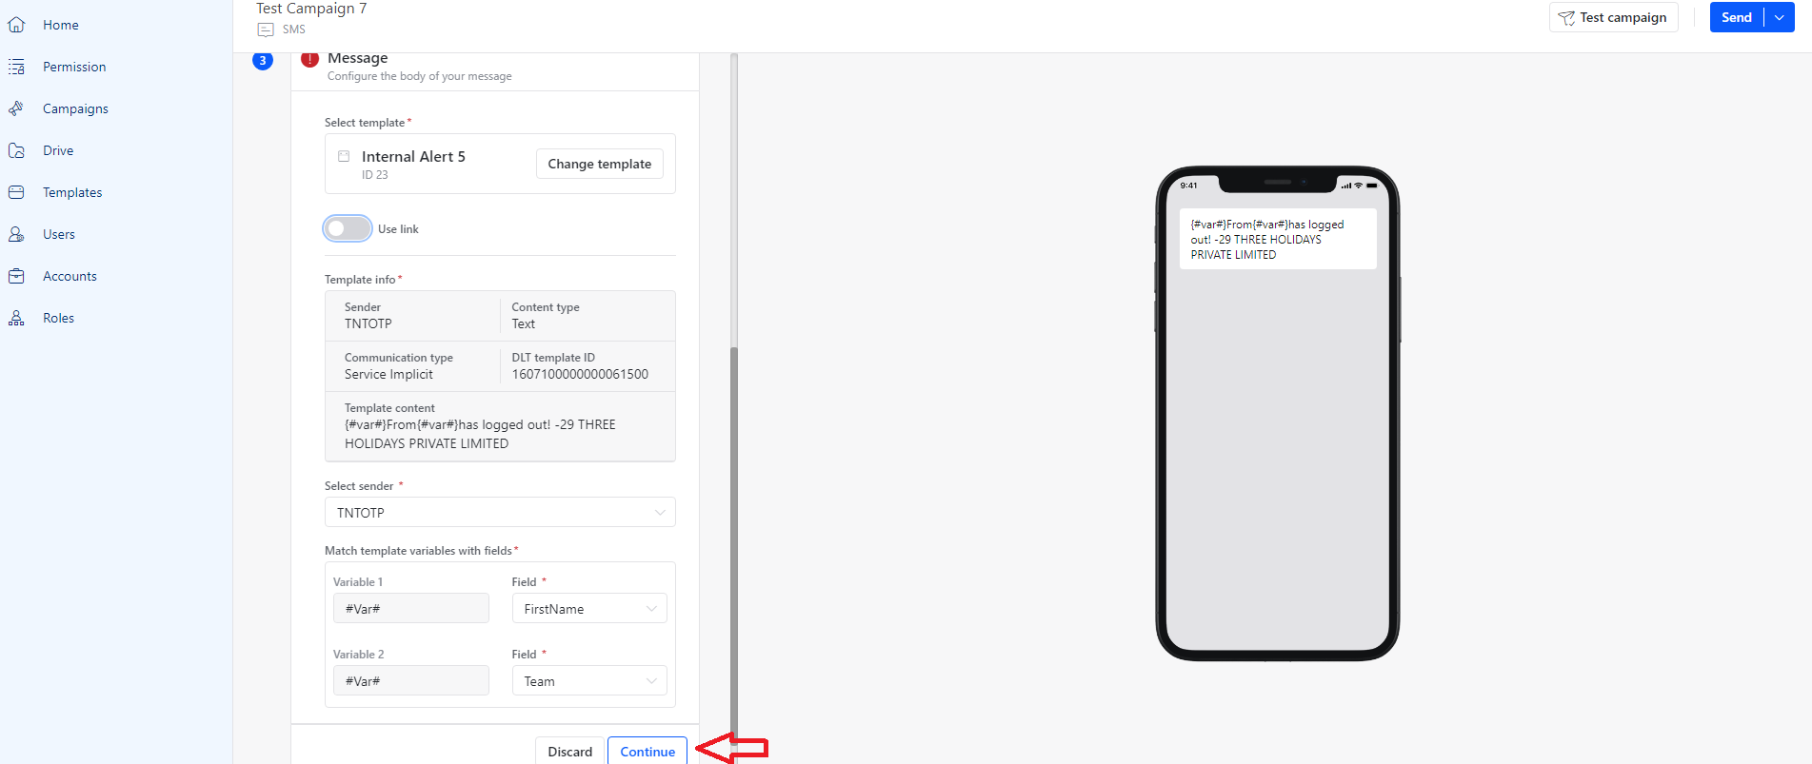Click the paper plane icon in Test campaign
Screen dimensions: 1812x764
(1566, 18)
